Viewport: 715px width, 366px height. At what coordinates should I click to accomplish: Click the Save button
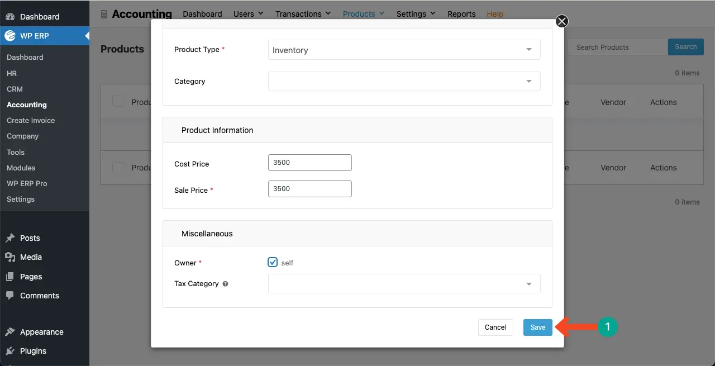click(x=538, y=327)
